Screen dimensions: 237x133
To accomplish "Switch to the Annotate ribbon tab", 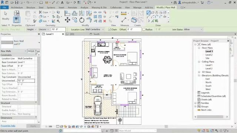I will tap(72, 7).
